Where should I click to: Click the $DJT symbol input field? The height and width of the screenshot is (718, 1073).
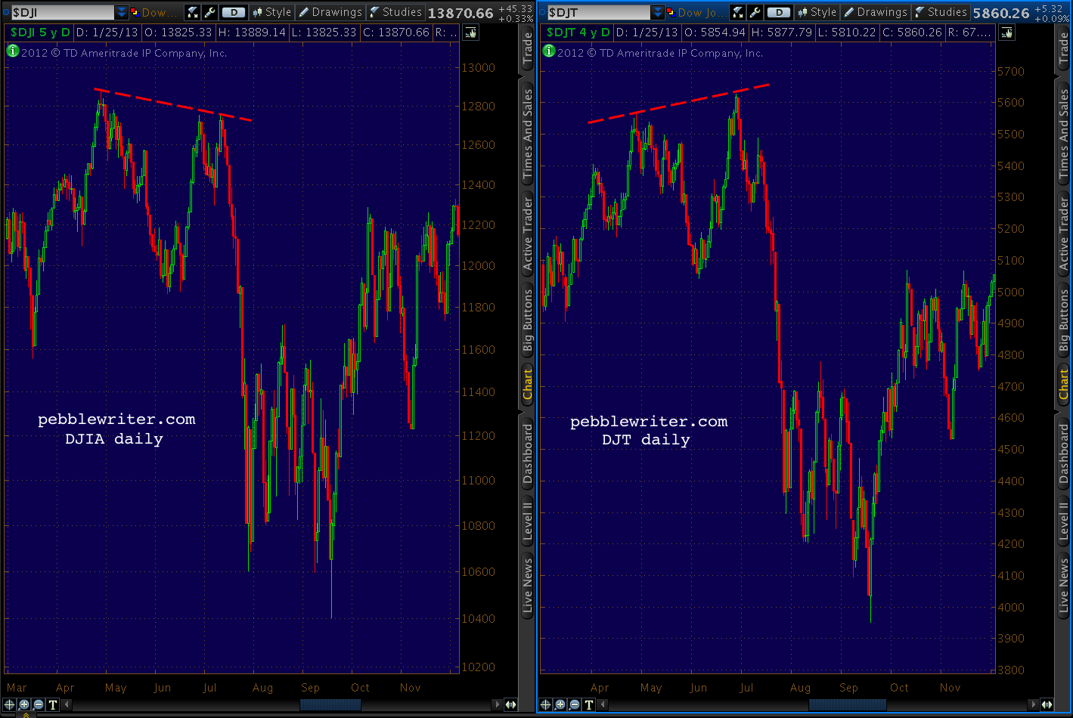(x=598, y=12)
